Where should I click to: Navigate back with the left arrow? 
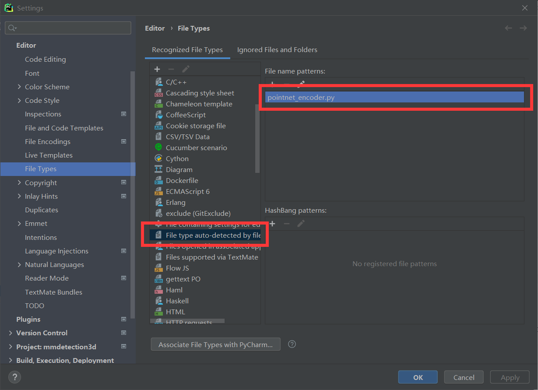click(508, 28)
